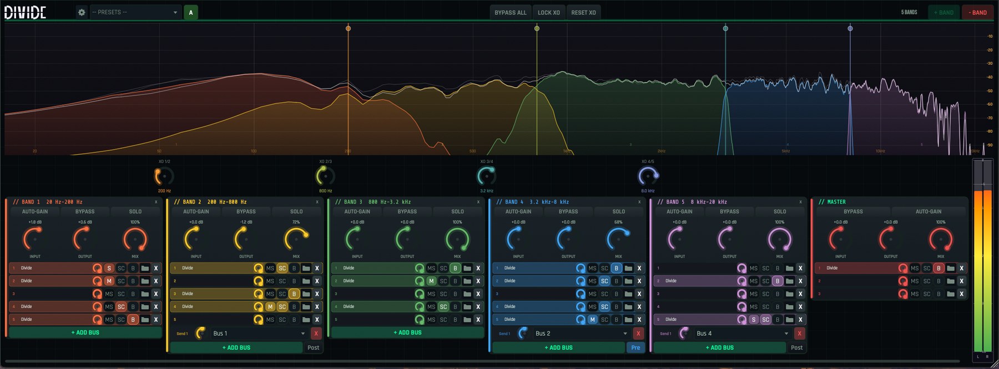Toggle B bypass in Band 1 slot 5
The width and height of the screenshot is (999, 369).
(x=133, y=320)
